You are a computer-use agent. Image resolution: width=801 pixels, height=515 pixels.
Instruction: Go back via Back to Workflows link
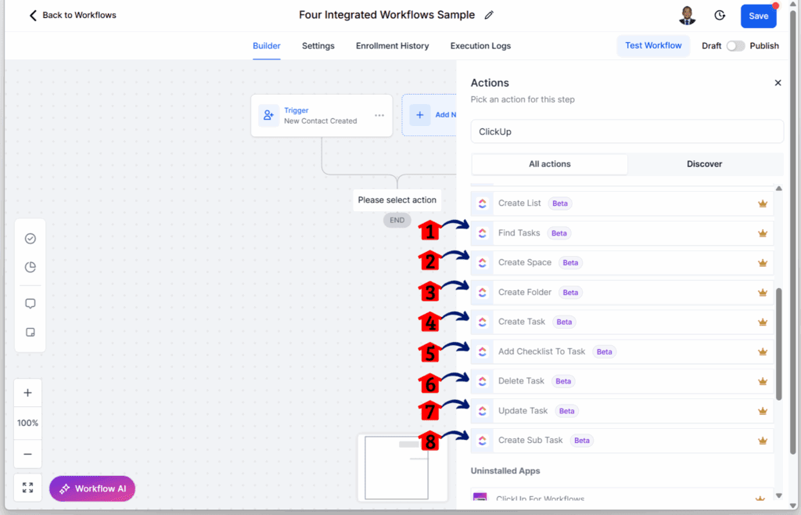(79, 16)
